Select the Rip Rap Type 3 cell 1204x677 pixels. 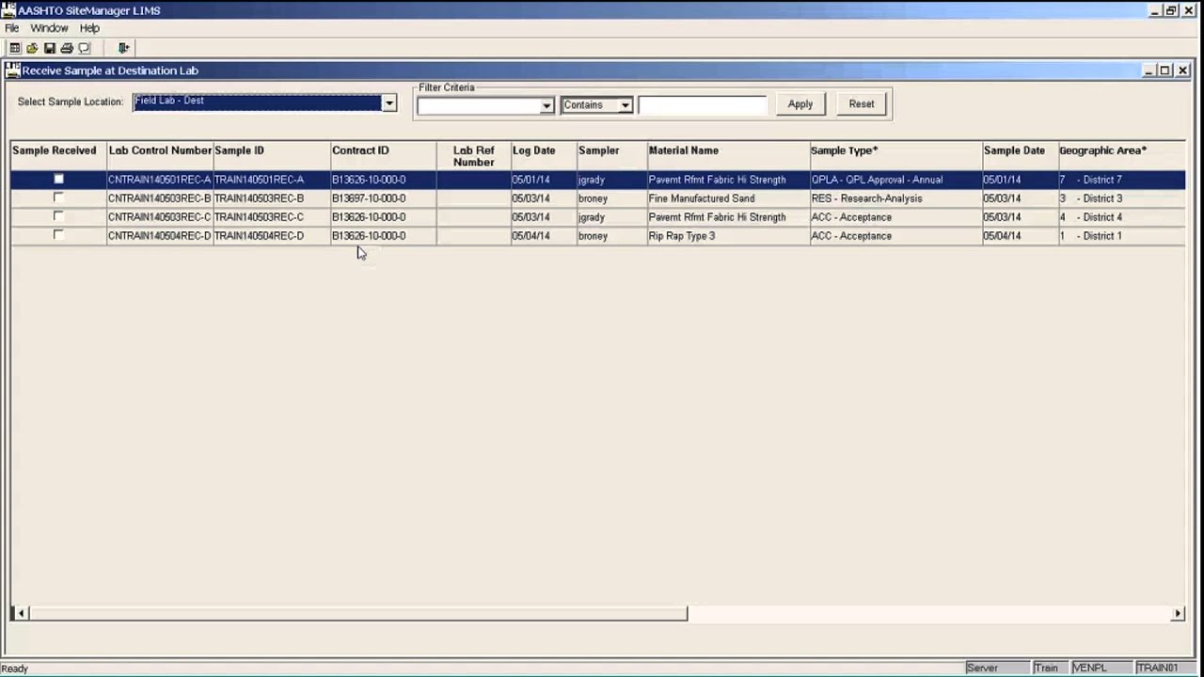(x=728, y=236)
